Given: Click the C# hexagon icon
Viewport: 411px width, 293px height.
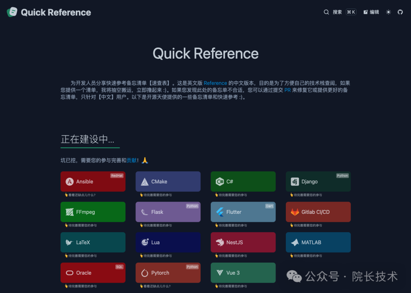Looking at the screenshot, I should pyautogui.click(x=220, y=182).
